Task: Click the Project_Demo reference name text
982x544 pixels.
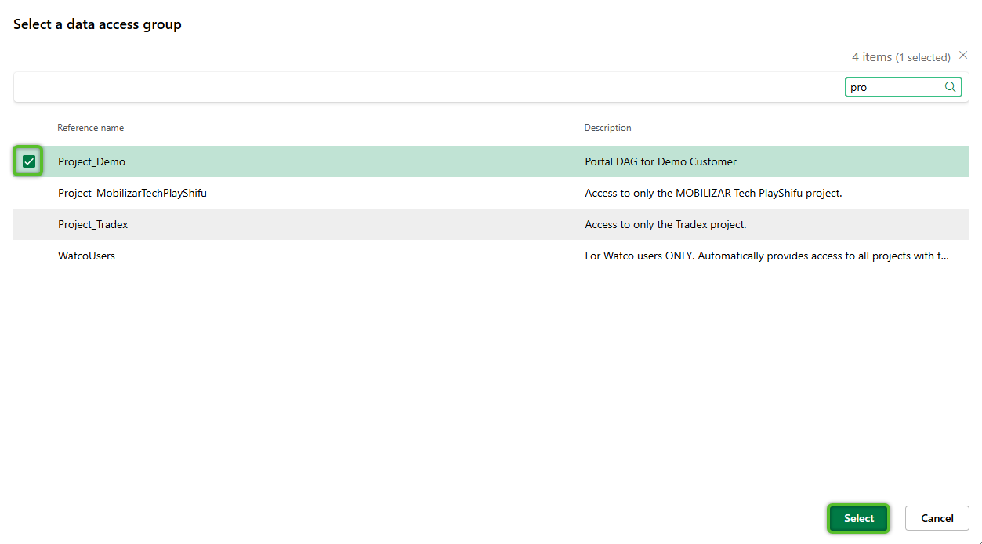Action: [92, 161]
